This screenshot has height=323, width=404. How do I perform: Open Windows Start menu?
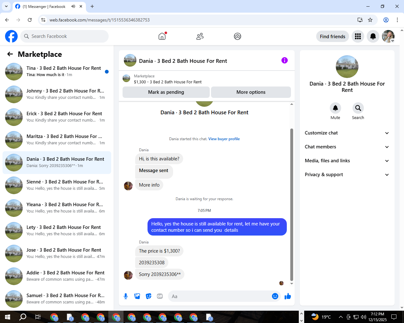[8, 317]
